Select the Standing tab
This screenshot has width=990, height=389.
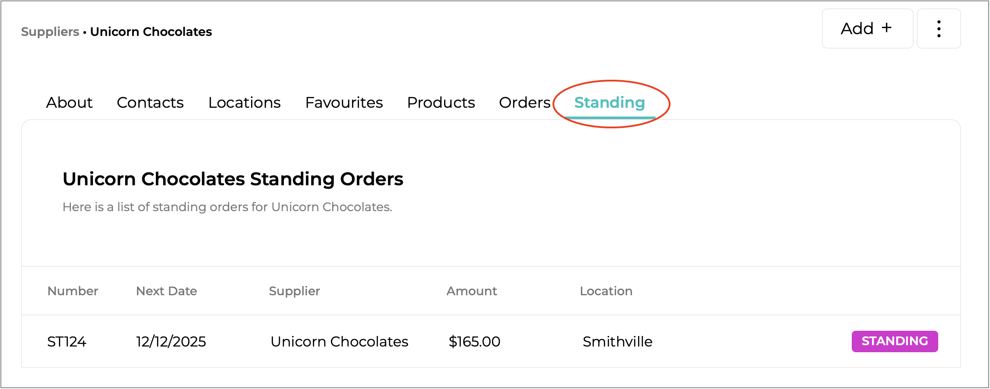610,103
